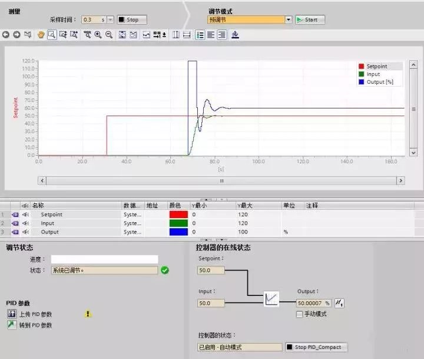This screenshot has height=359, width=424.
Task: Click the blue Output color swatch
Action: (x=178, y=232)
